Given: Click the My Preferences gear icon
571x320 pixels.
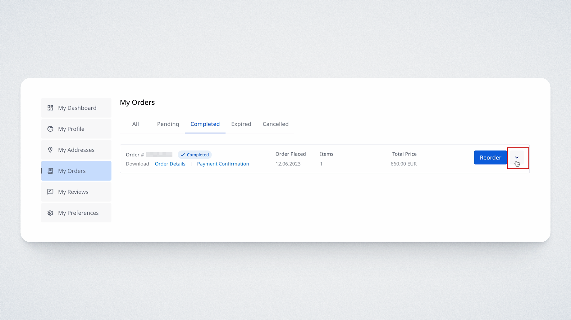Looking at the screenshot, I should (x=50, y=213).
